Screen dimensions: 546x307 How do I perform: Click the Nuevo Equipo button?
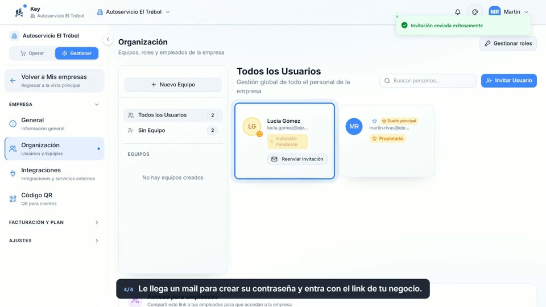173,85
